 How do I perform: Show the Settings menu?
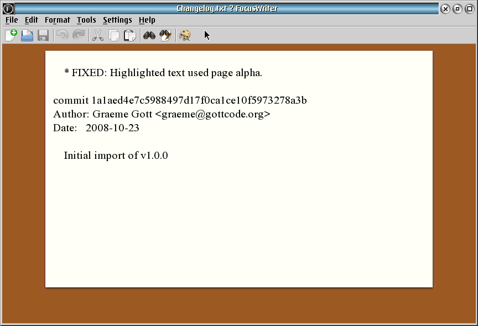click(117, 20)
